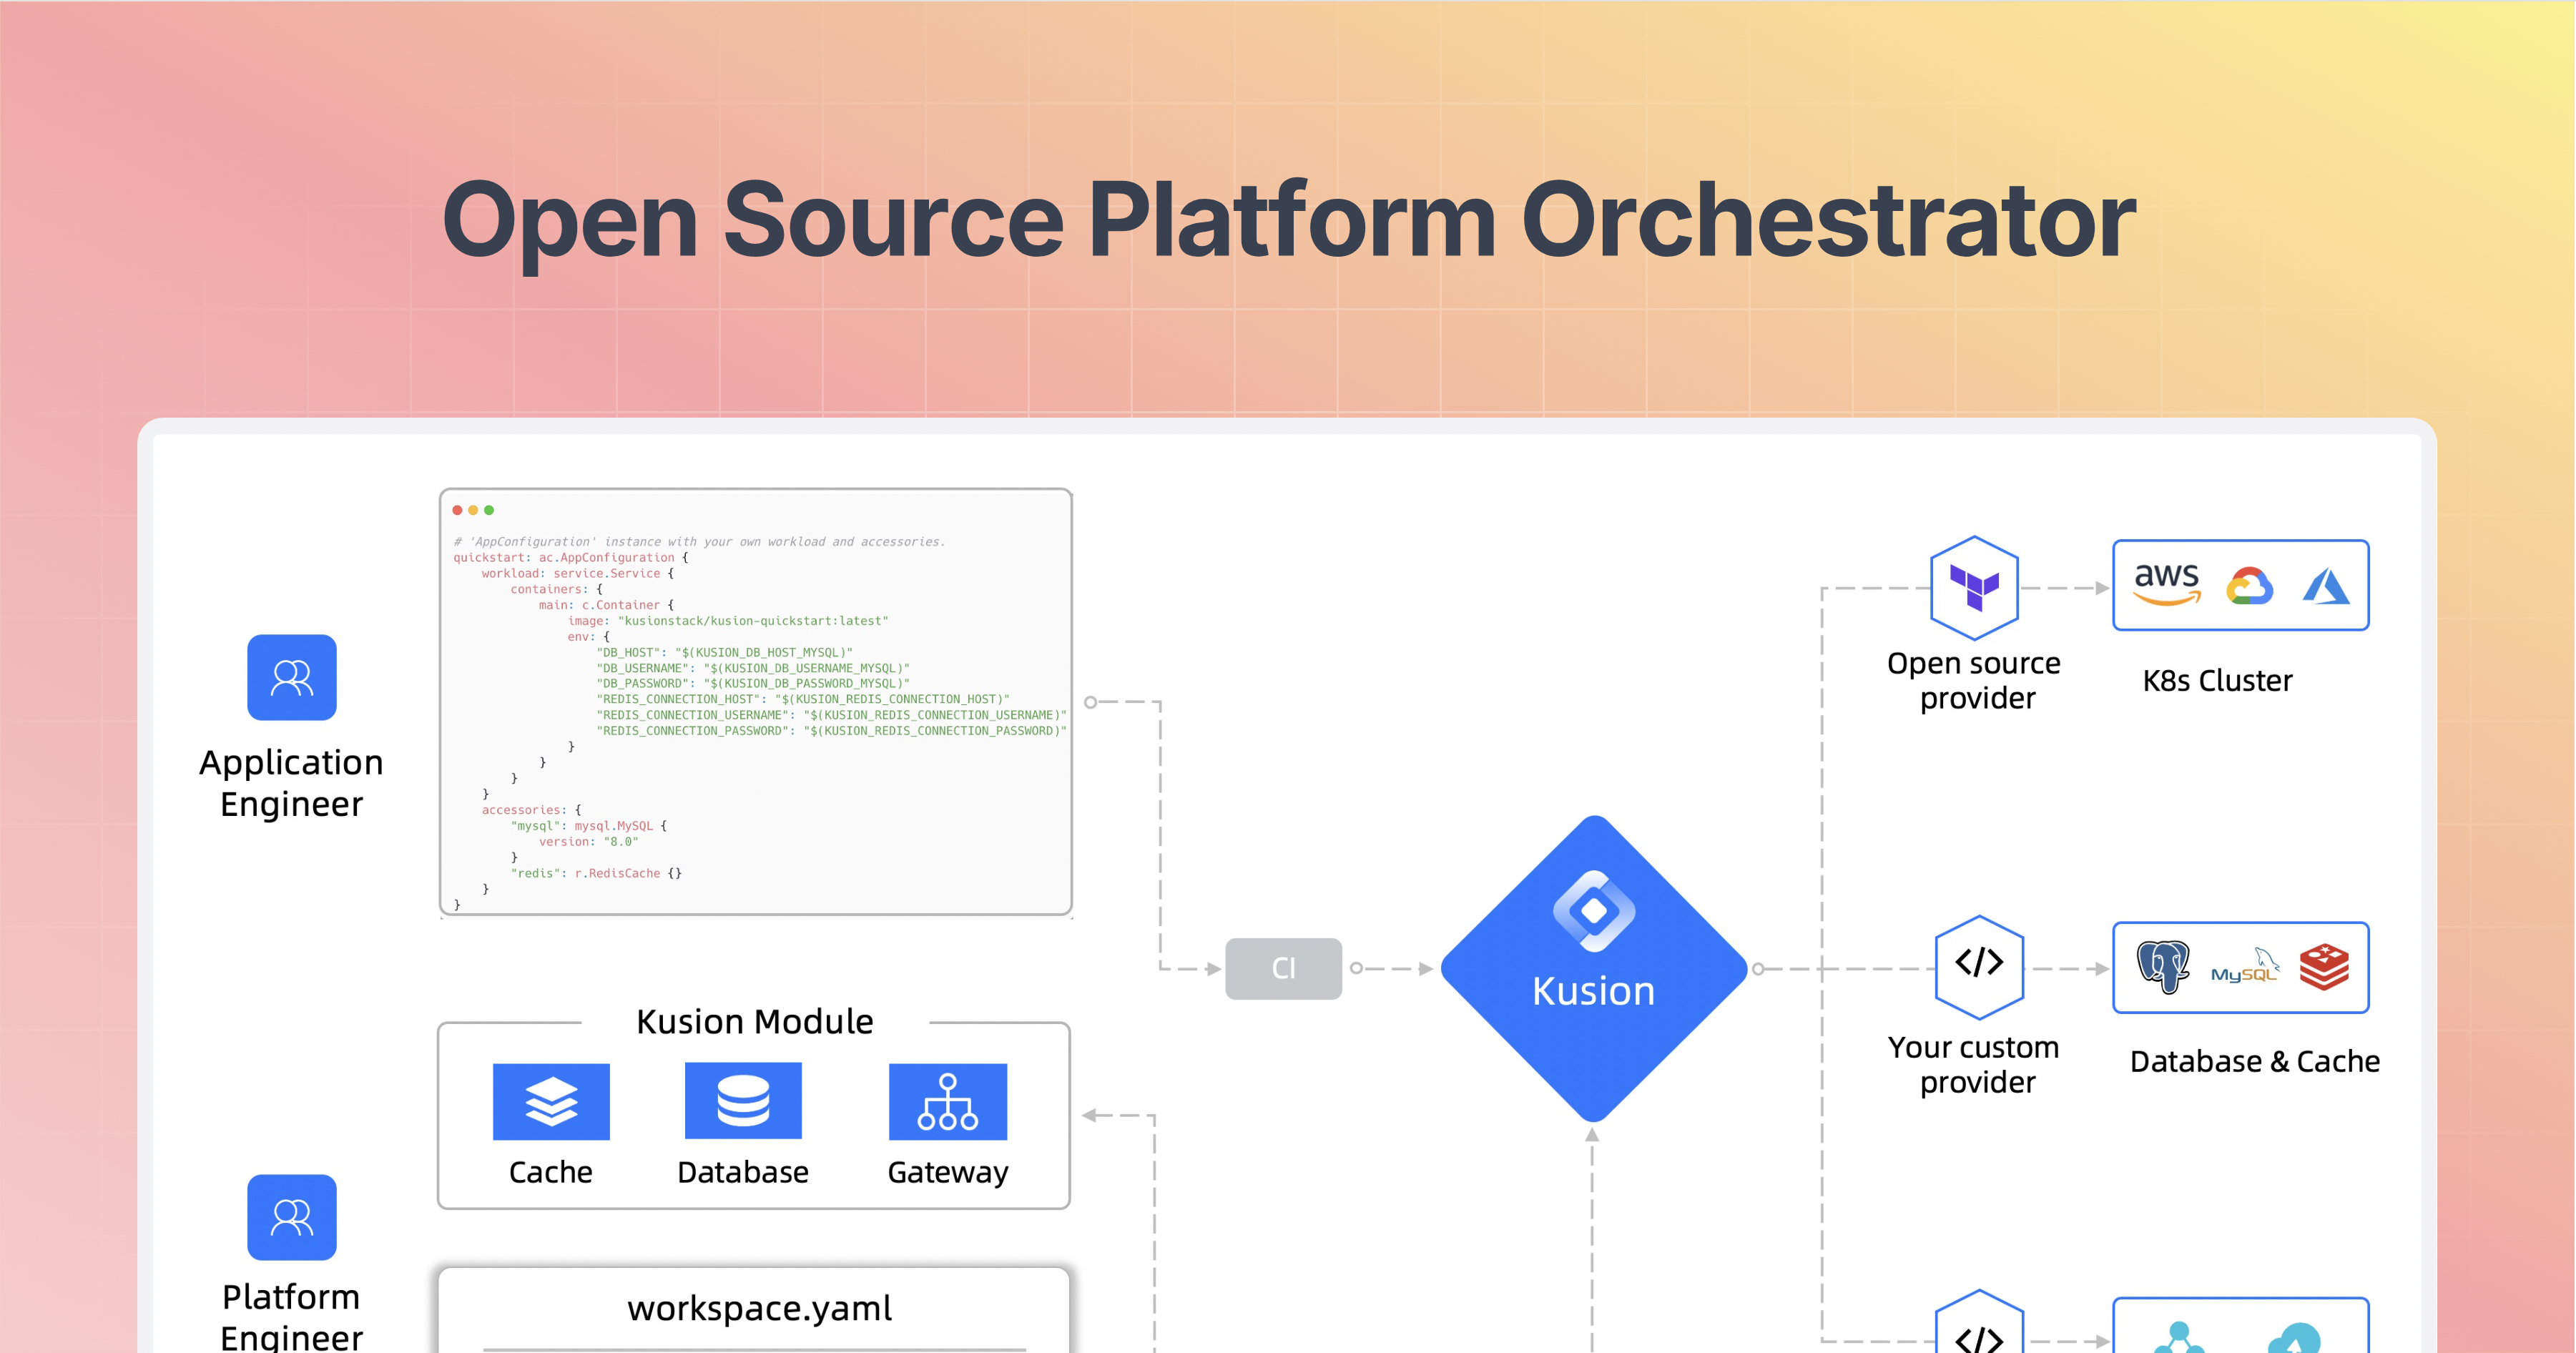Click the Google Cloud logo
This screenshot has width=2576, height=1353.
(x=2250, y=586)
